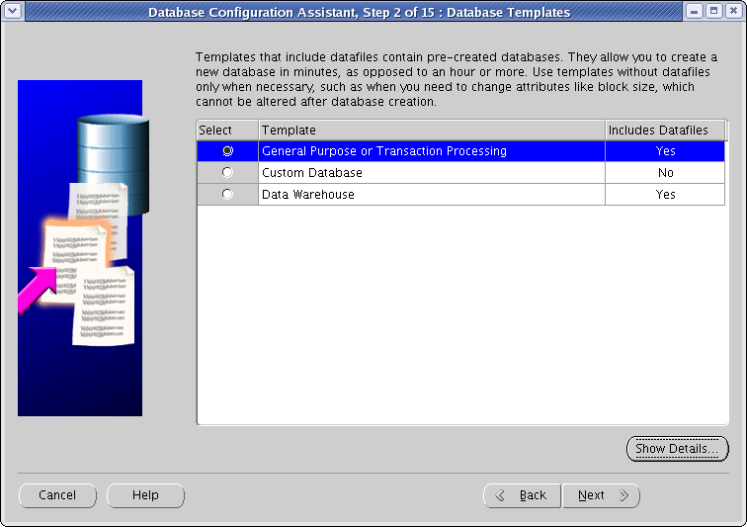
Task: Click the 'Yes' cell in General Purpose row
Action: pos(665,151)
